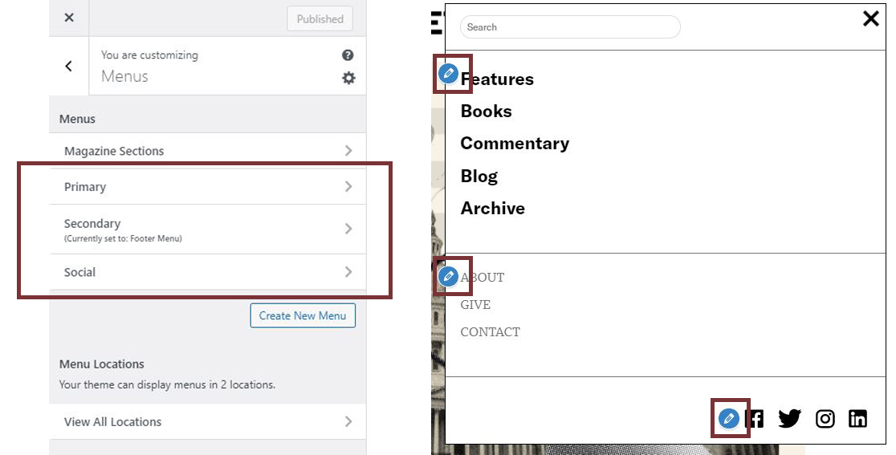Image resolution: width=896 pixels, height=455 pixels.
Task: Click the pencil edit icon beside About
Action: (449, 277)
